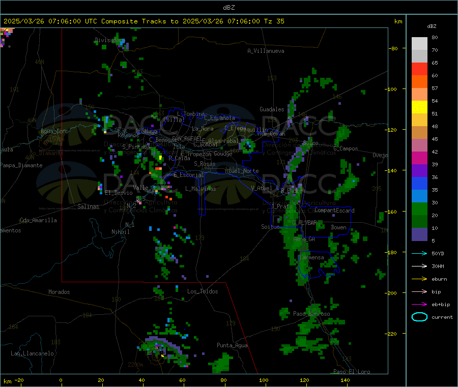Viewport: 458px width, 387px height.
Task: Click the Atuel_Norte place label
Action: tap(242, 171)
